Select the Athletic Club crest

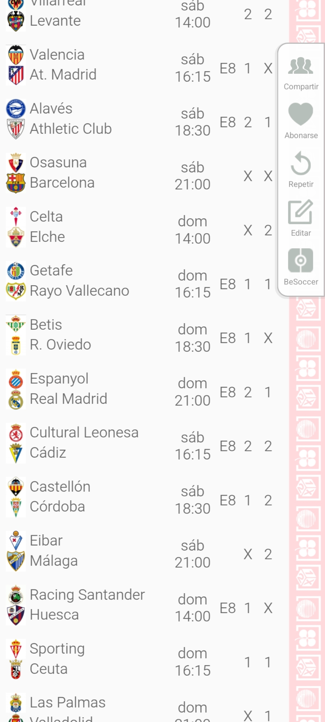tap(16, 129)
